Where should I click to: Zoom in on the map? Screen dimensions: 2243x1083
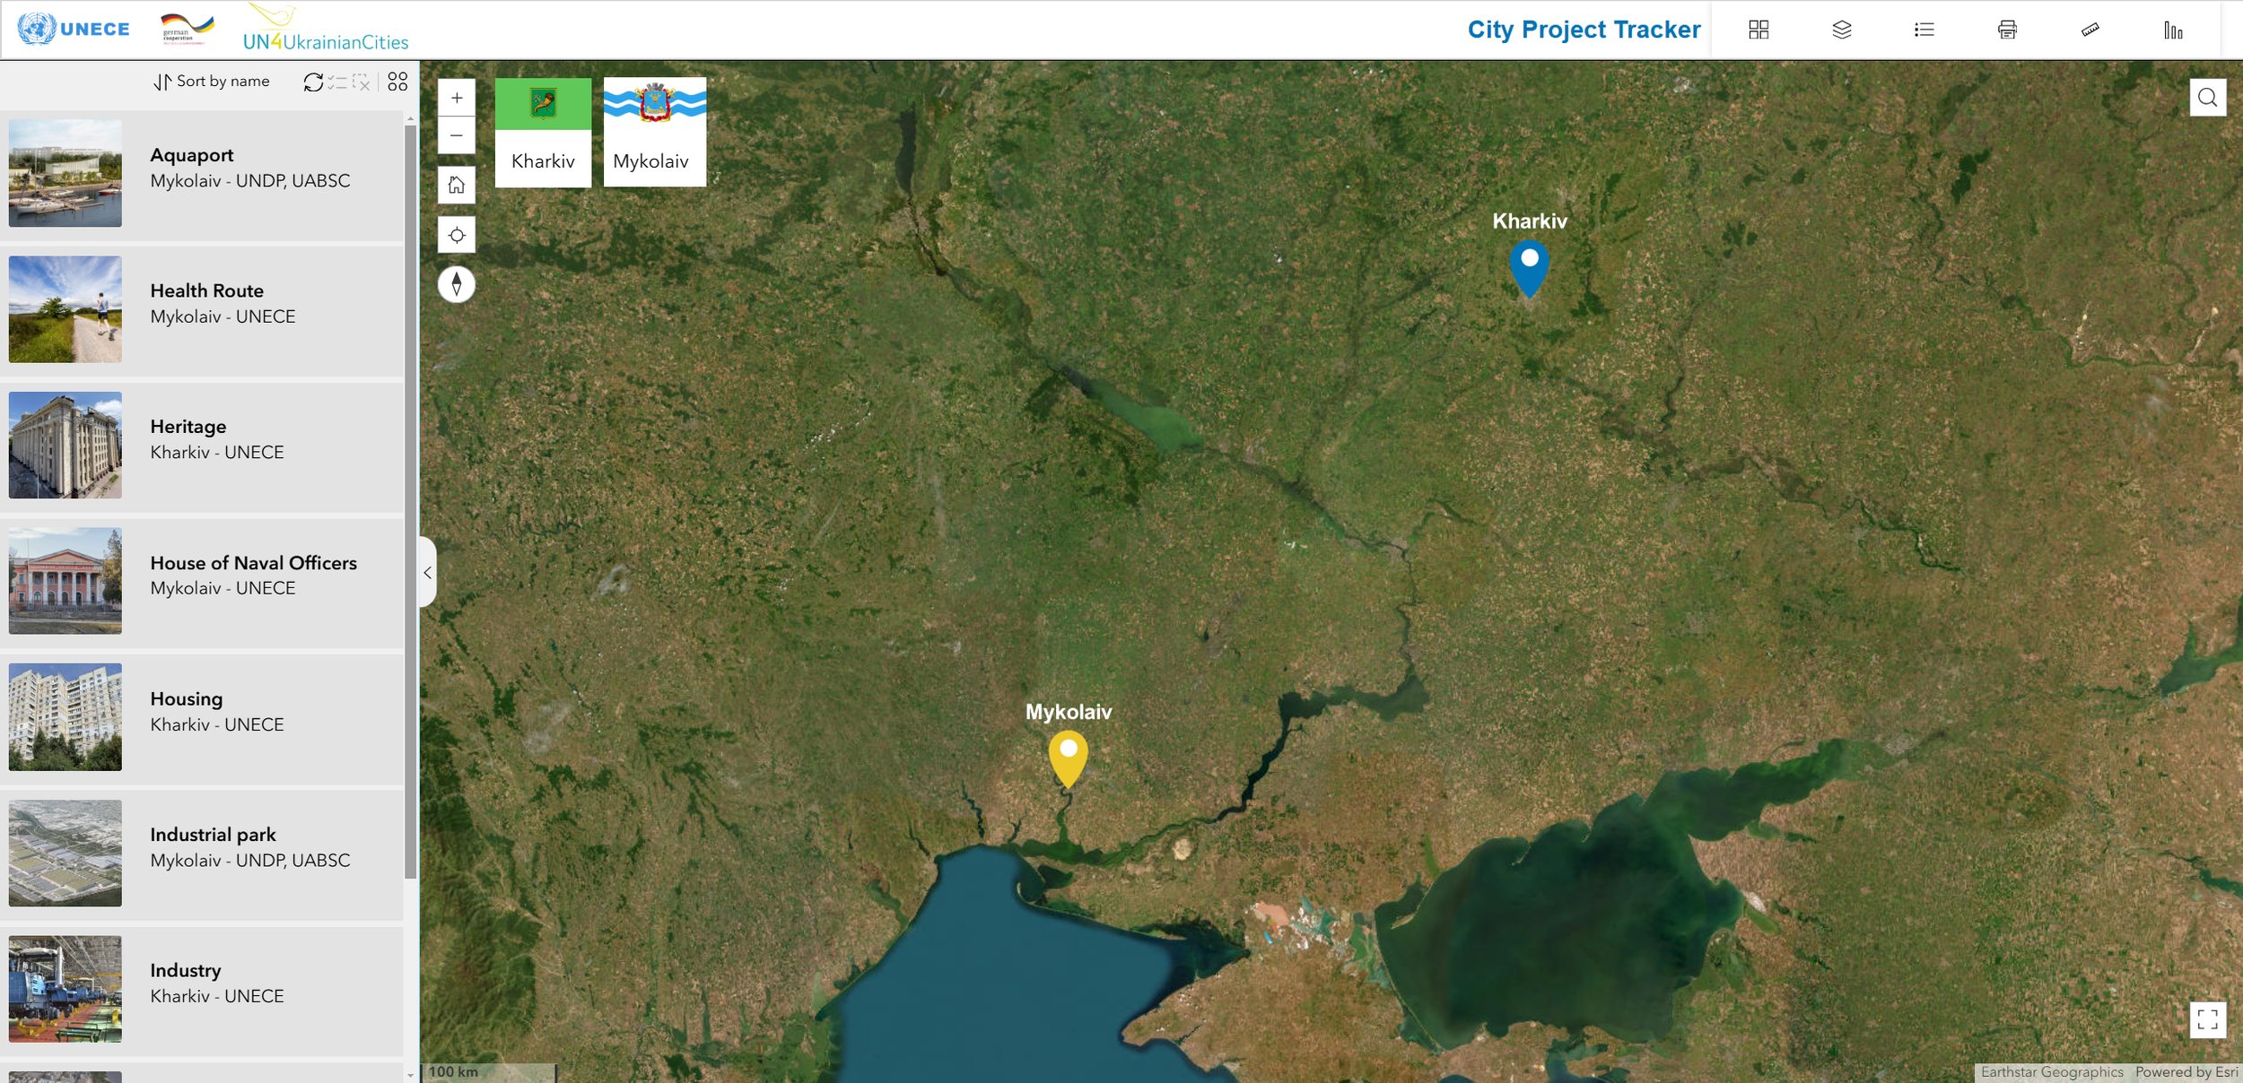(457, 98)
